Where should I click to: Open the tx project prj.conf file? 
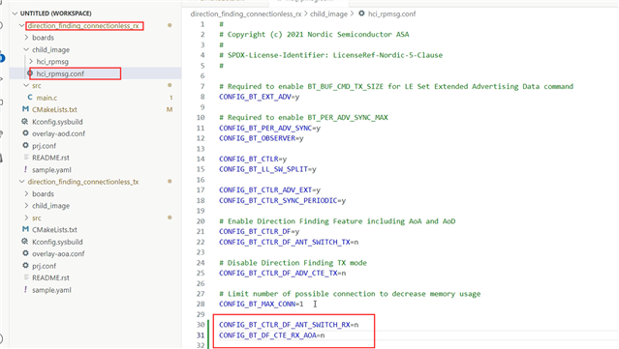[44, 266]
